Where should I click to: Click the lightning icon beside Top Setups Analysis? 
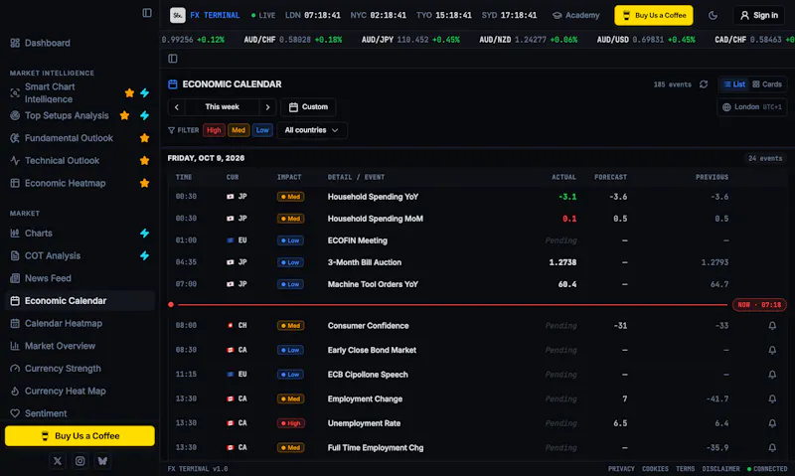[x=144, y=115]
